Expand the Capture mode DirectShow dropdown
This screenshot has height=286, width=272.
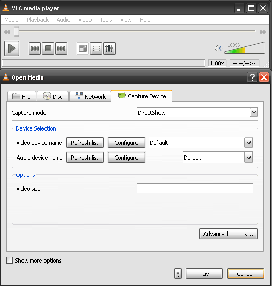pos(254,112)
